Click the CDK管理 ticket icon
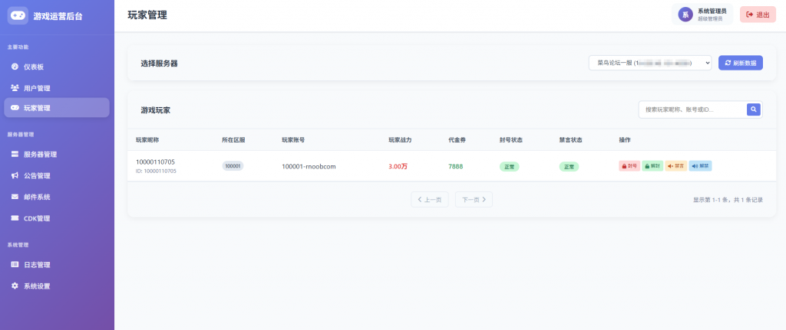This screenshot has width=786, height=330. [x=15, y=218]
